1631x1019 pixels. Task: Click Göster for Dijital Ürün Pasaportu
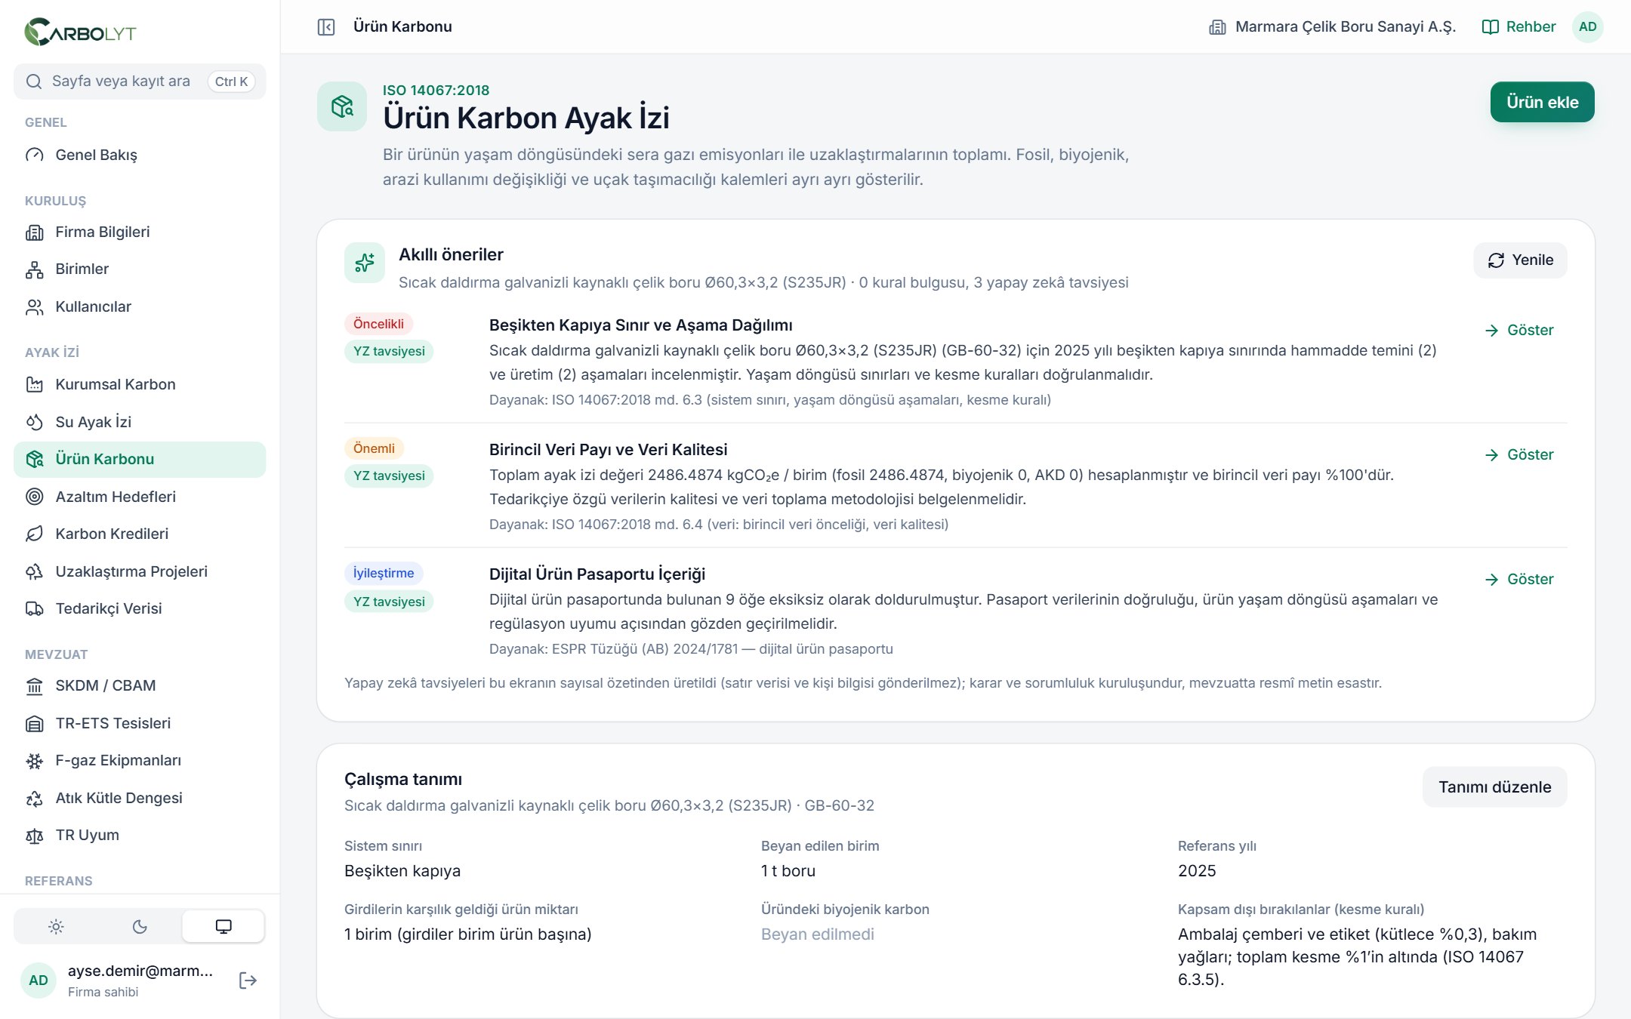click(x=1518, y=580)
